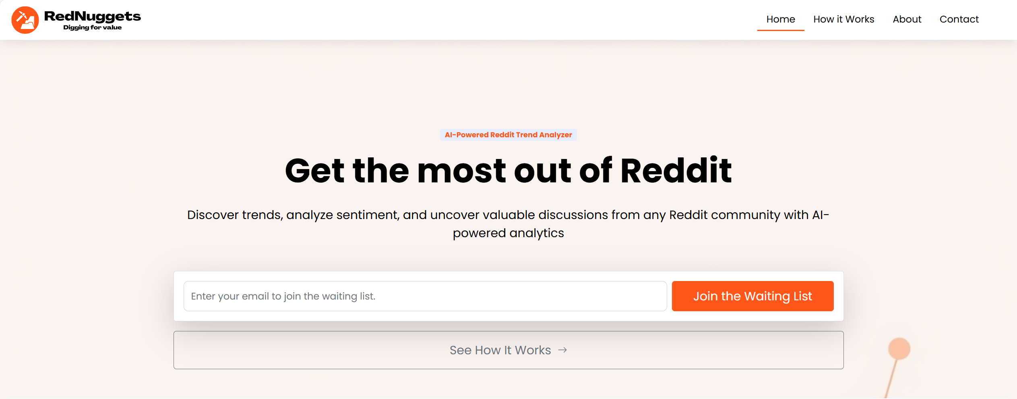Focus the email waiting list input field
The width and height of the screenshot is (1017, 399).
pyautogui.click(x=425, y=296)
